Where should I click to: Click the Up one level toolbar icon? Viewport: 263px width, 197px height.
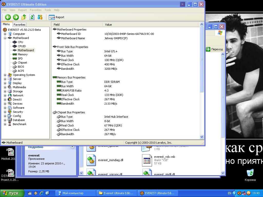coord(24,17)
